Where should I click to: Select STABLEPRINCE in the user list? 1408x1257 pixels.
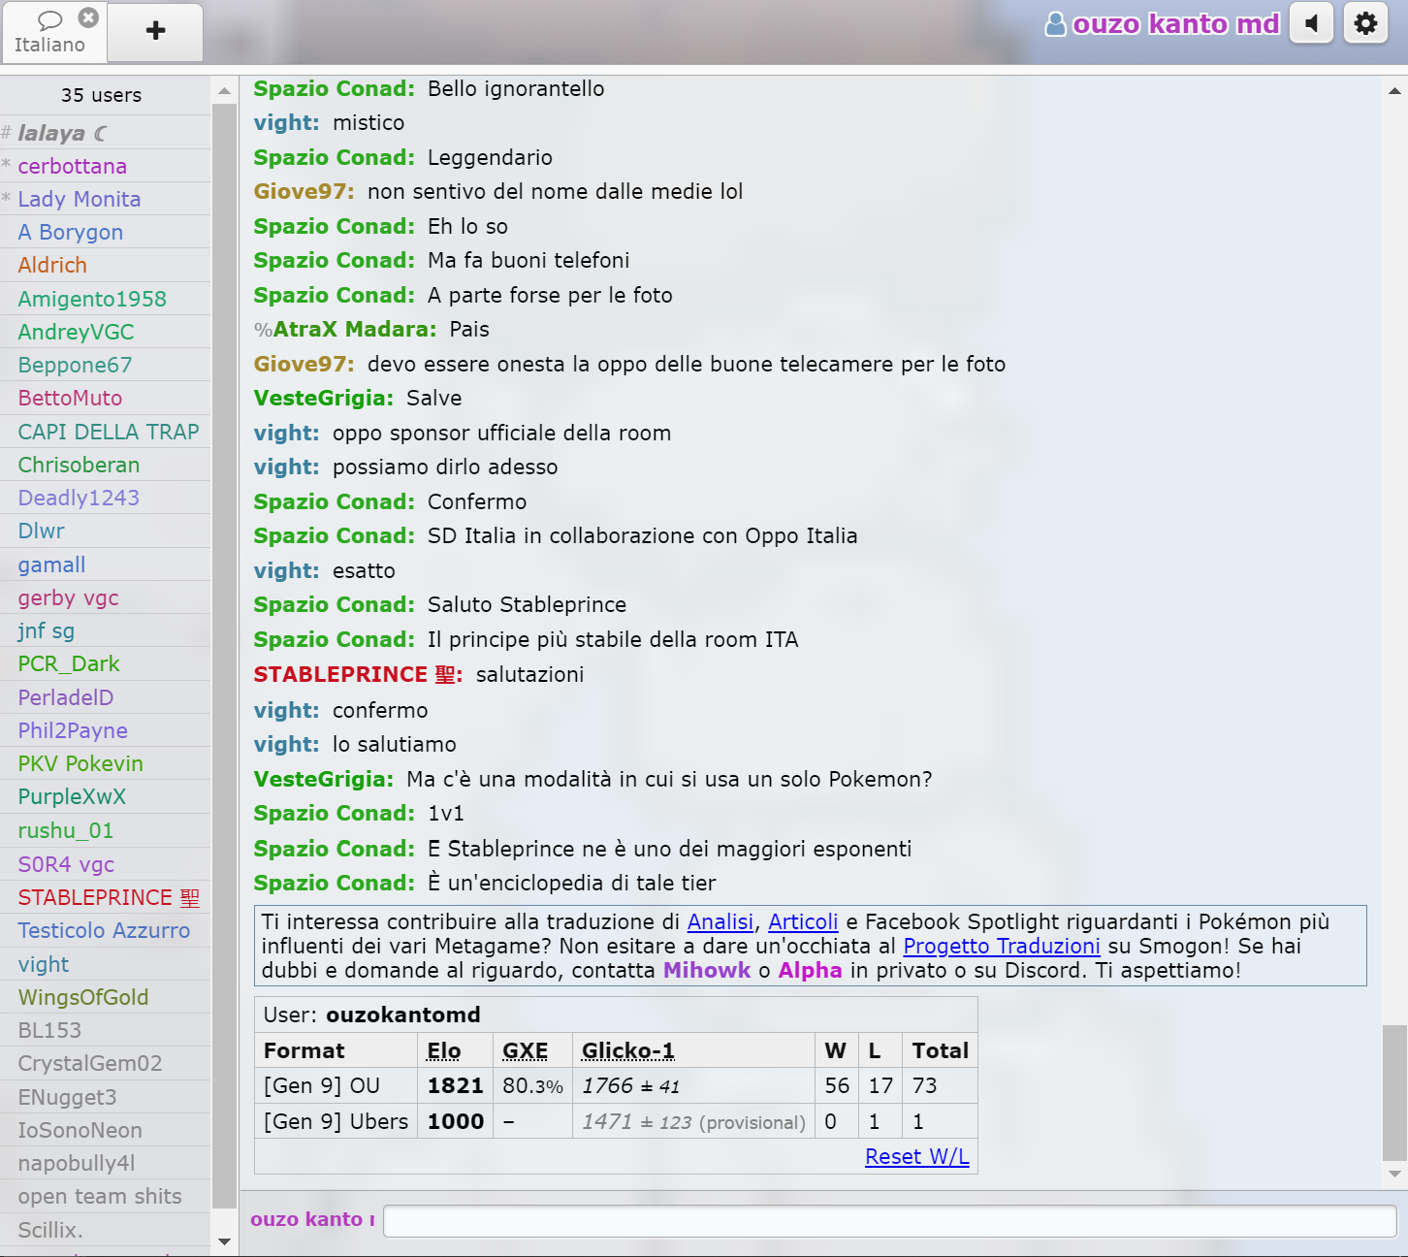coord(105,897)
